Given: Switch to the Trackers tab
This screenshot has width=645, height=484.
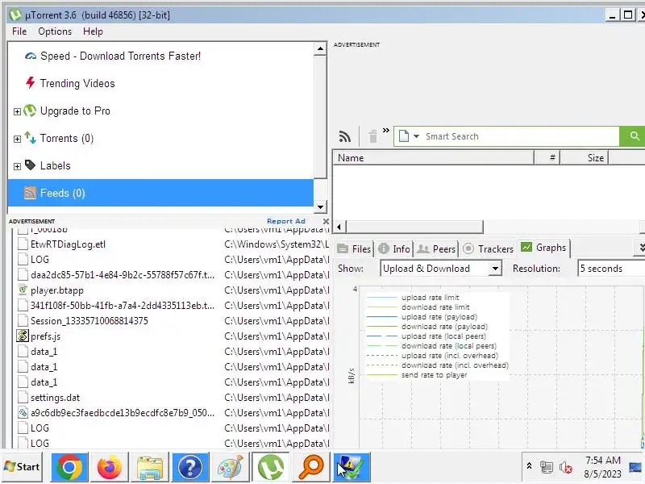Looking at the screenshot, I should pos(489,249).
